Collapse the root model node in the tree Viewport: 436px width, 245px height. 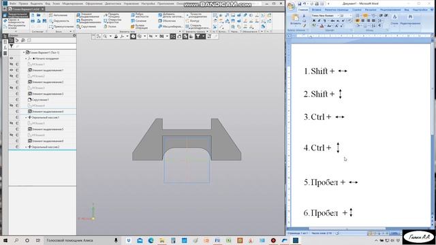[x=24, y=52]
